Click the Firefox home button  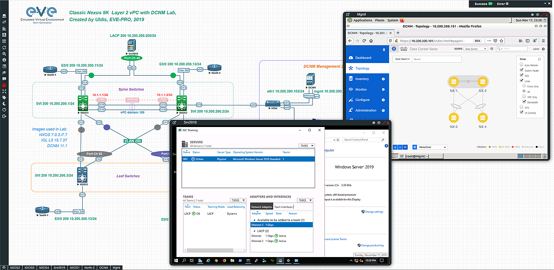coord(371,41)
